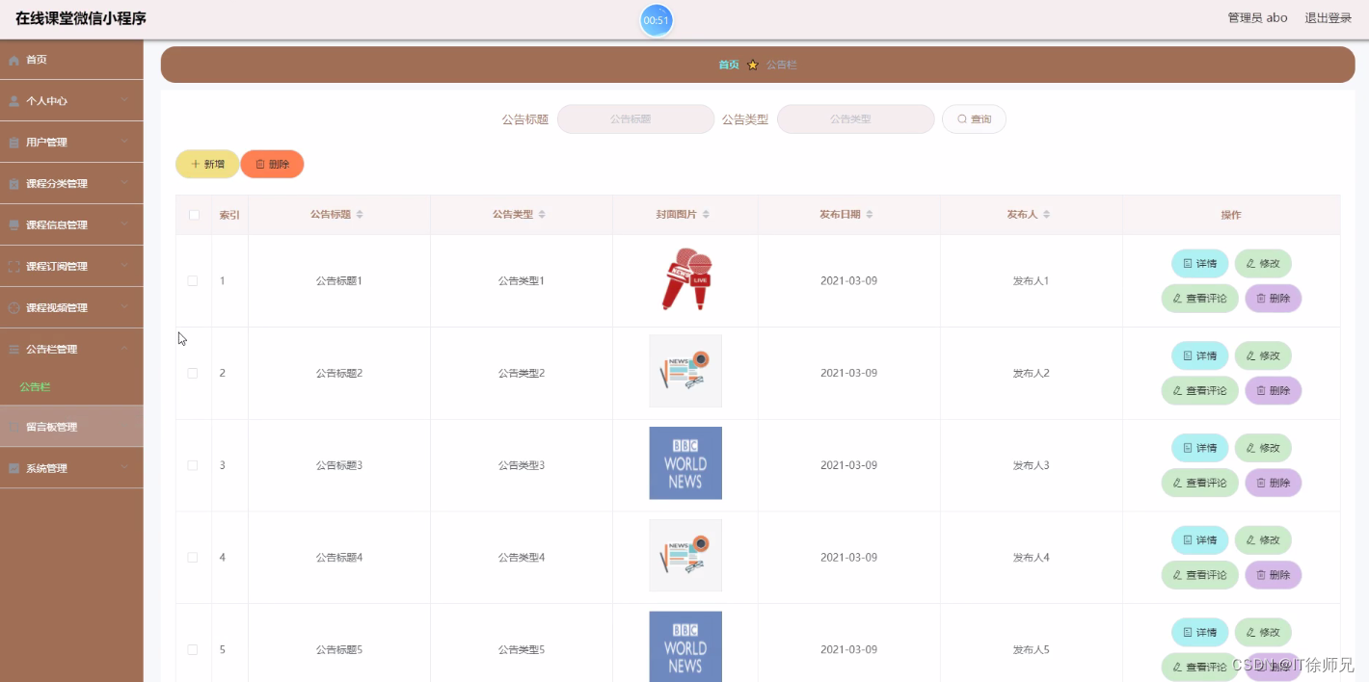
Task: Open 系统管理 menu in sidebar
Action: tap(71, 468)
